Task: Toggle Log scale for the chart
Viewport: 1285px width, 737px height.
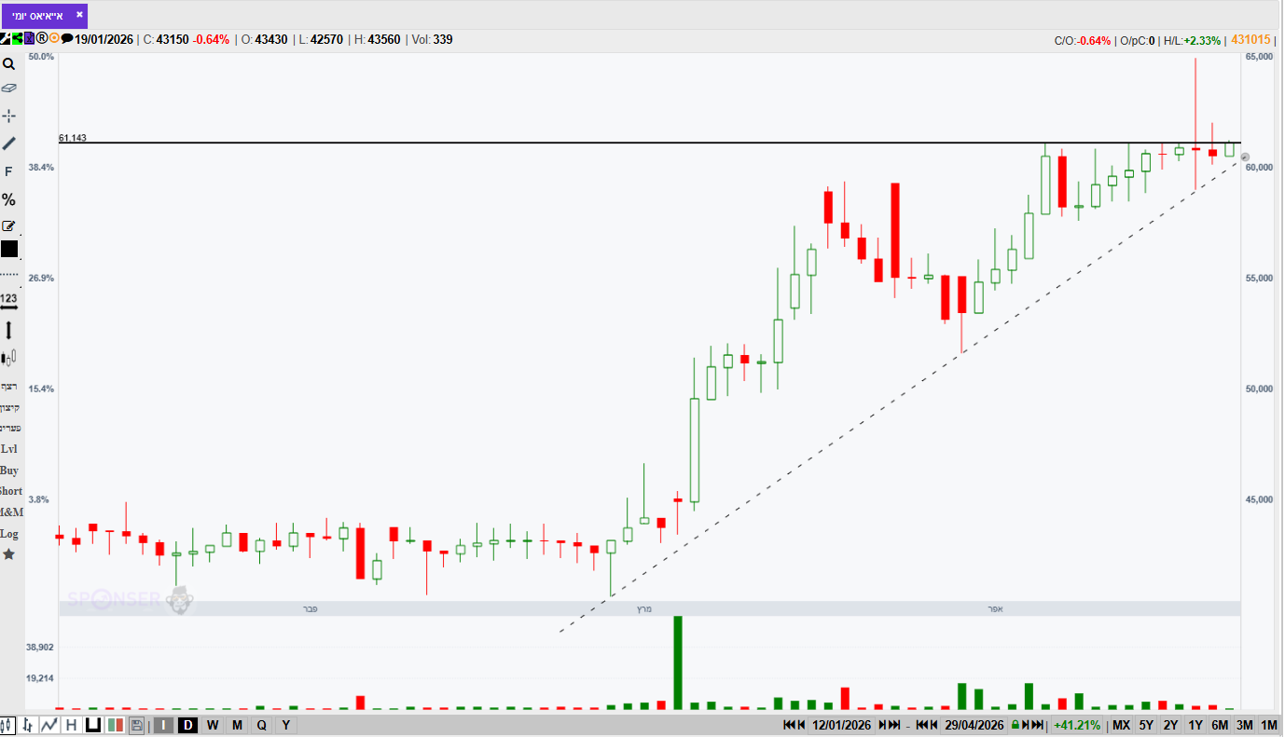Action: 9,534
